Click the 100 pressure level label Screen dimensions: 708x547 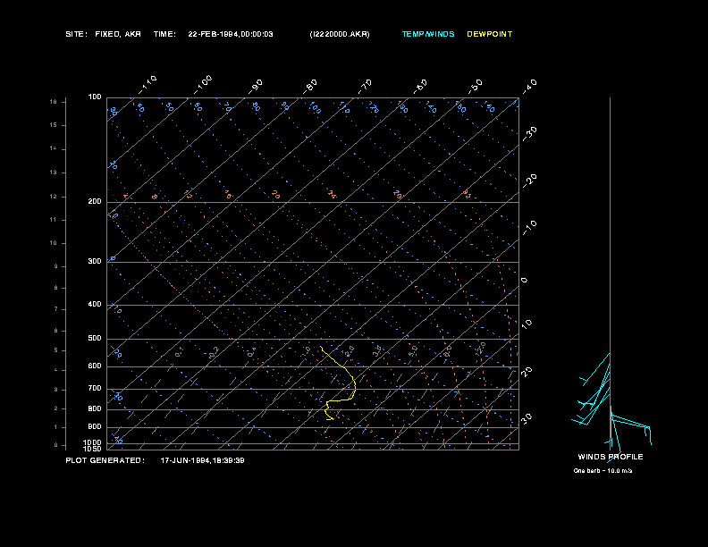pyautogui.click(x=95, y=97)
